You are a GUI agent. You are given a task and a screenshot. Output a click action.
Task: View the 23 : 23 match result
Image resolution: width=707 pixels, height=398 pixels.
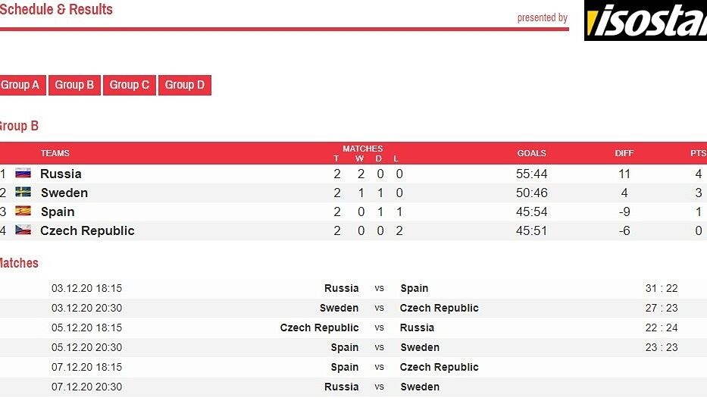click(x=661, y=347)
